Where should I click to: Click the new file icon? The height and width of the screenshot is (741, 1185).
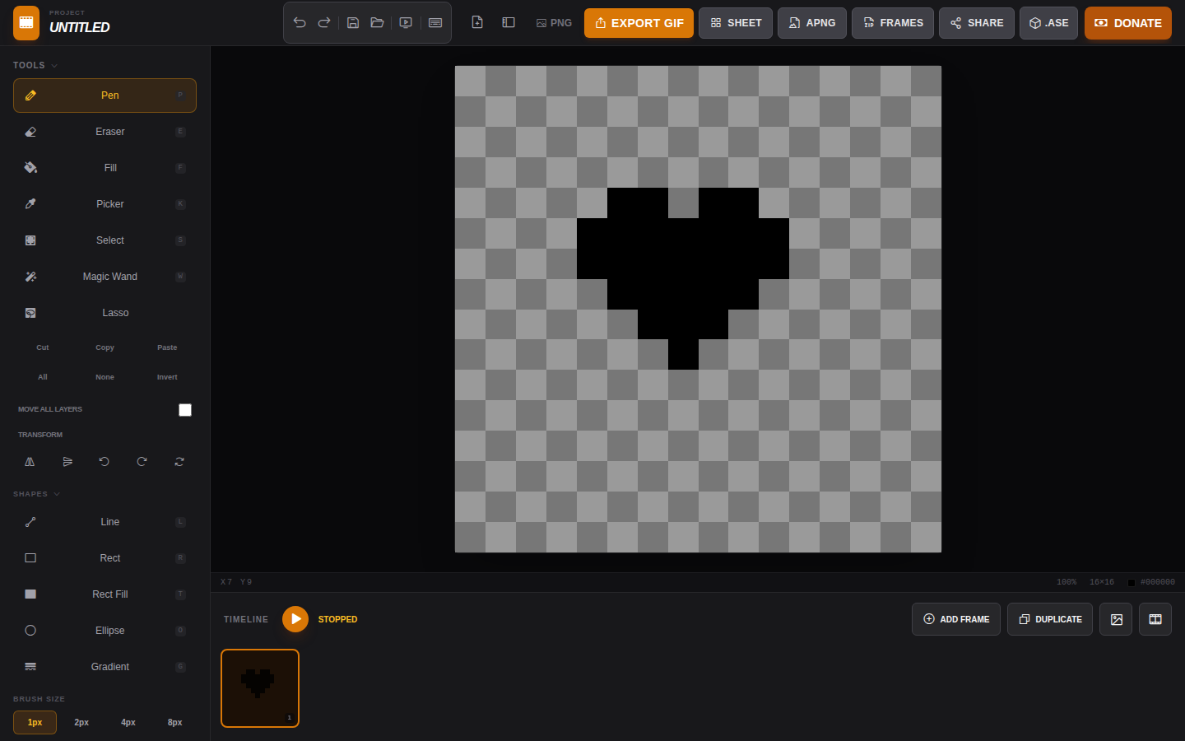477,23
